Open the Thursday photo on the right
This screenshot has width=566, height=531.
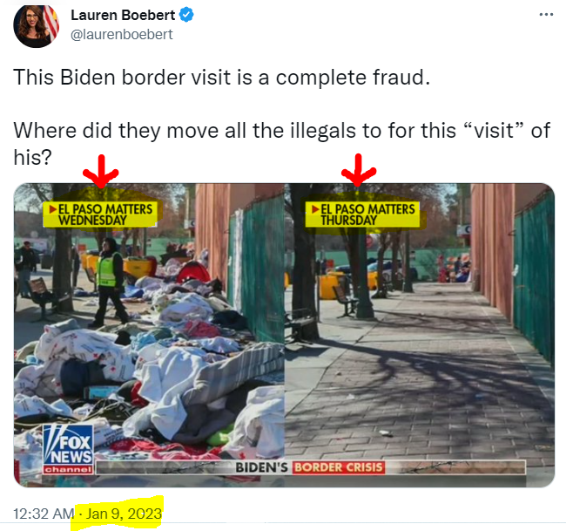420,335
